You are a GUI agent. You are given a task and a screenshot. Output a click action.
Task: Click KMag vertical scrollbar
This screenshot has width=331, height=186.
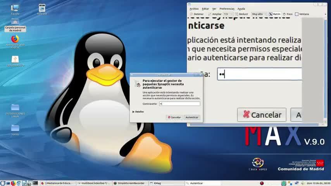(325, 70)
